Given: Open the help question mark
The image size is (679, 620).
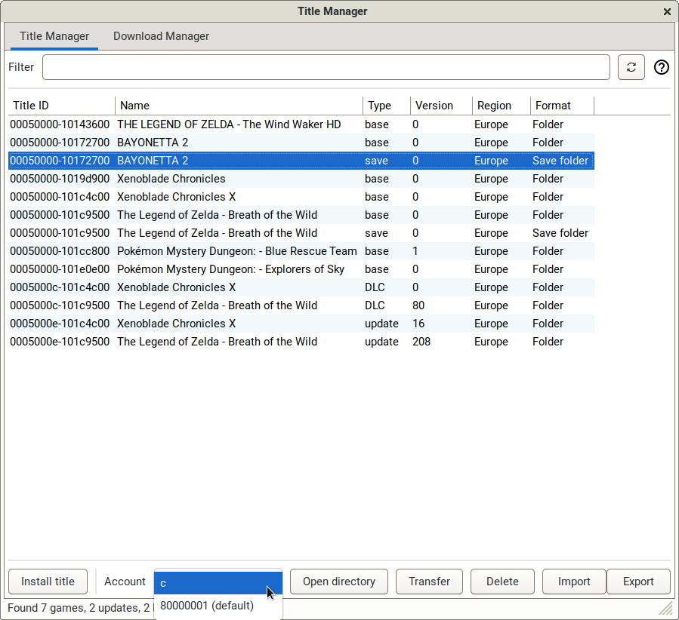Looking at the screenshot, I should point(661,67).
